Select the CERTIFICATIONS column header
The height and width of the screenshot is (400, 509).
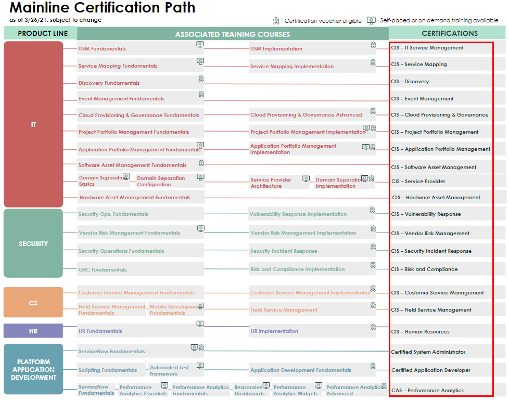[x=449, y=33]
